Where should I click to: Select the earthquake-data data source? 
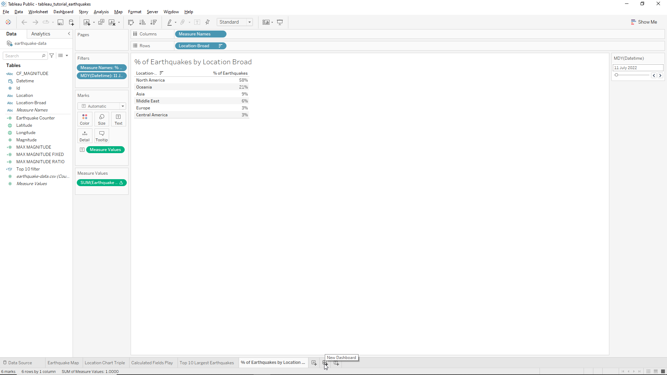tap(30, 43)
